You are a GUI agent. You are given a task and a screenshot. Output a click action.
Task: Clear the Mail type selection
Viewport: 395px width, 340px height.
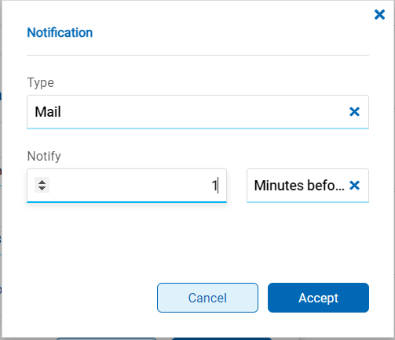pyautogui.click(x=354, y=112)
